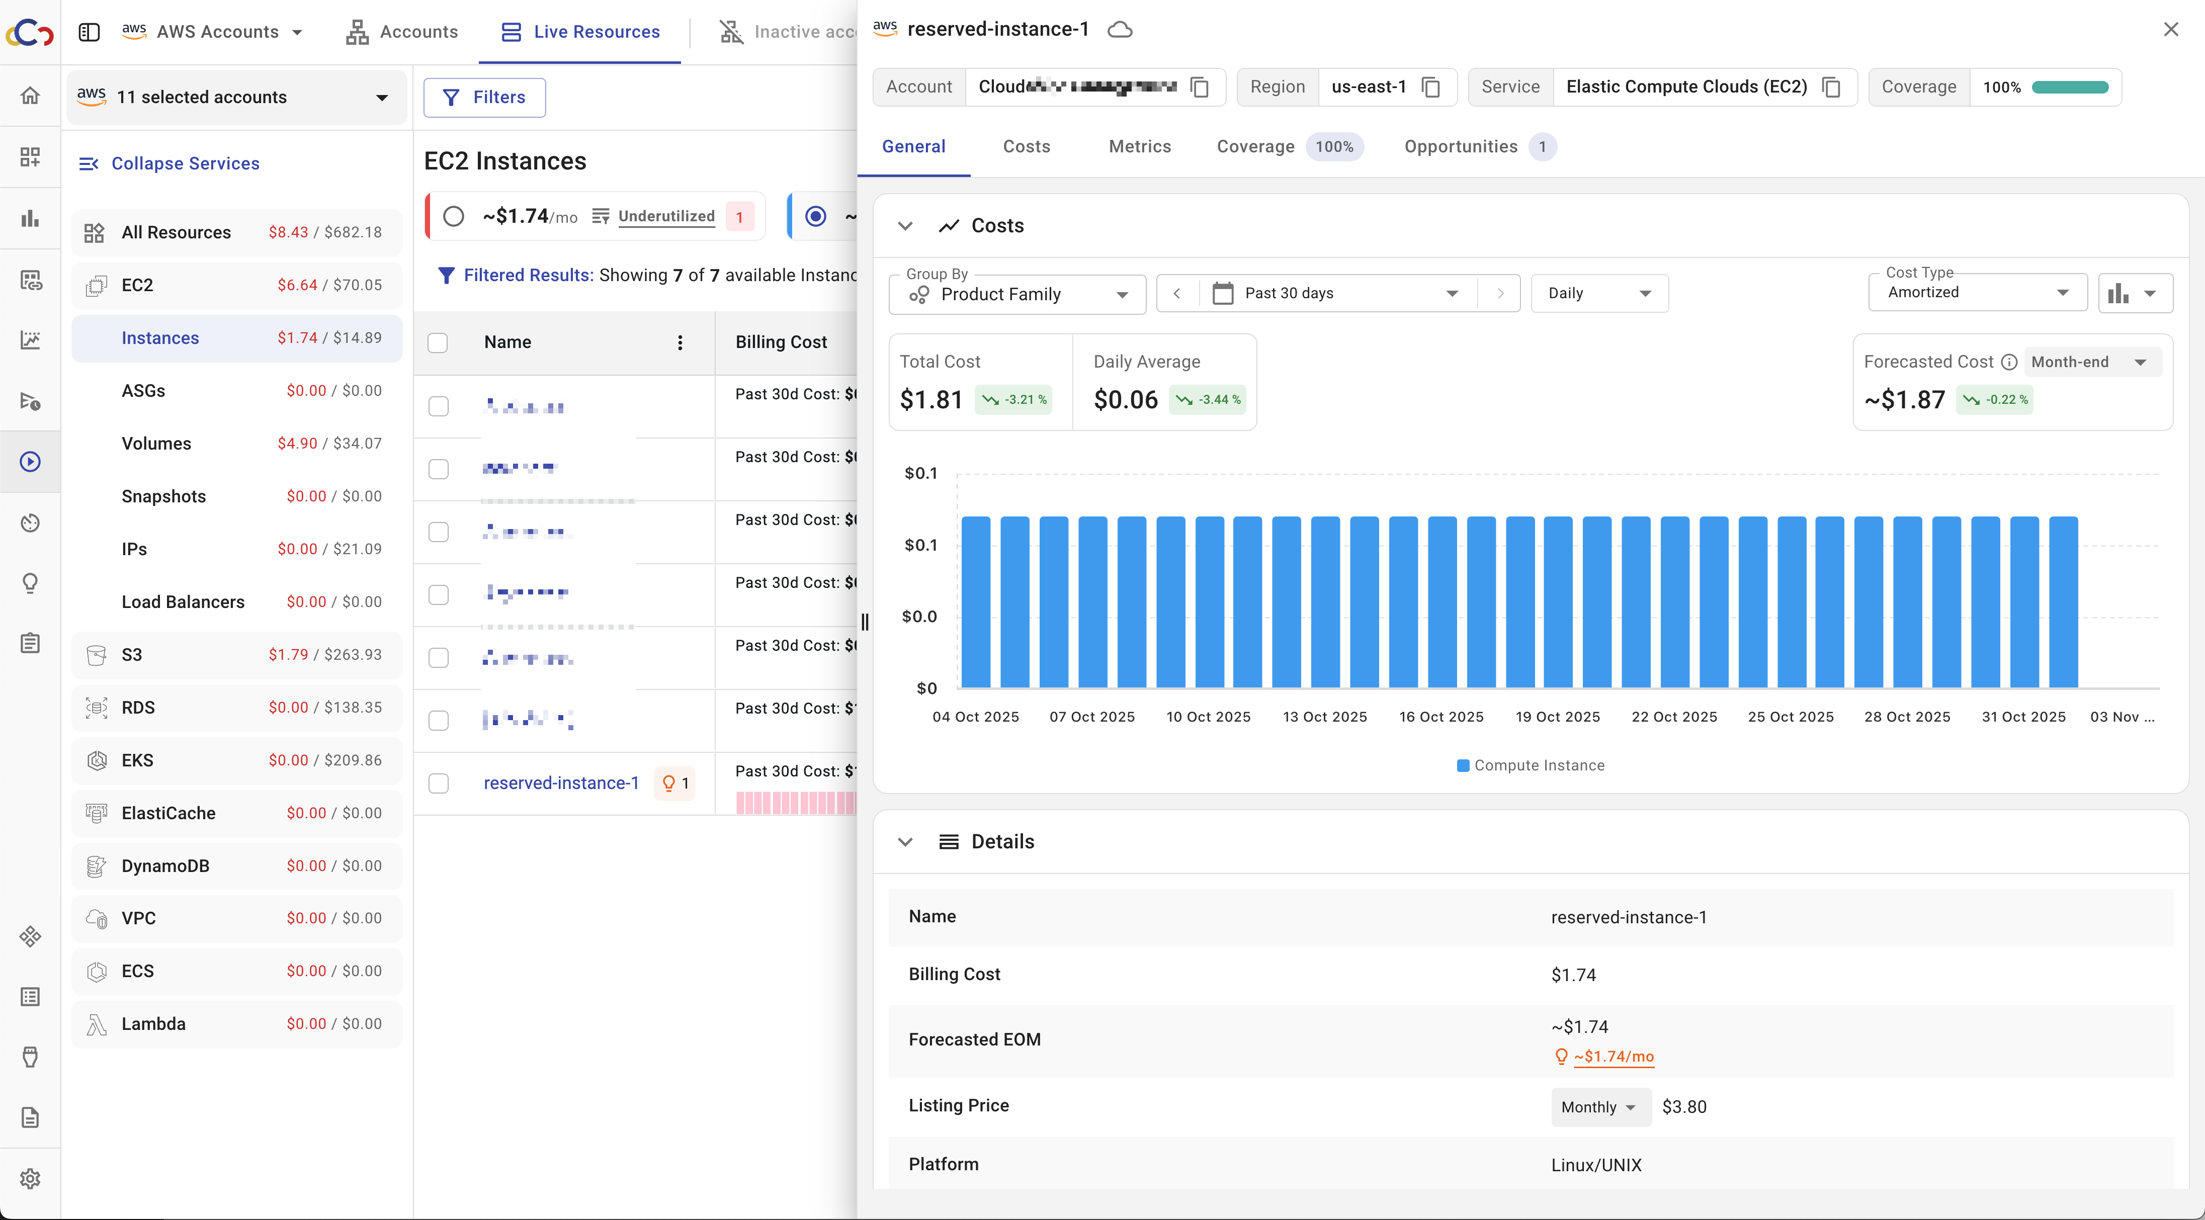Open the Opportunities tab
This screenshot has height=1220, width=2205.
pos(1460,146)
